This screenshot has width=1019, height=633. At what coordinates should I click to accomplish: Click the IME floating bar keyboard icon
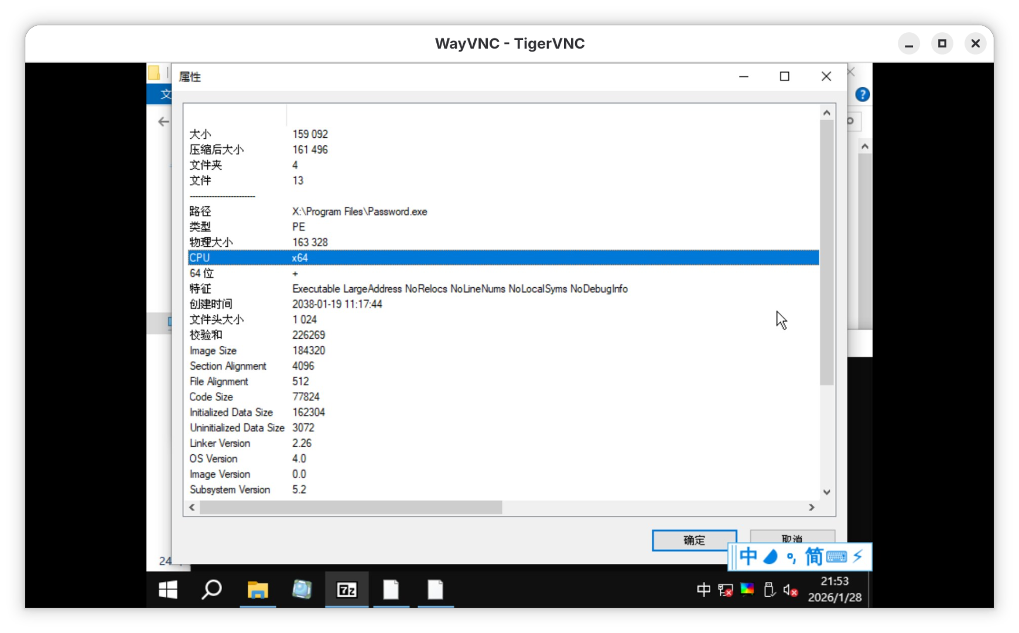point(836,557)
